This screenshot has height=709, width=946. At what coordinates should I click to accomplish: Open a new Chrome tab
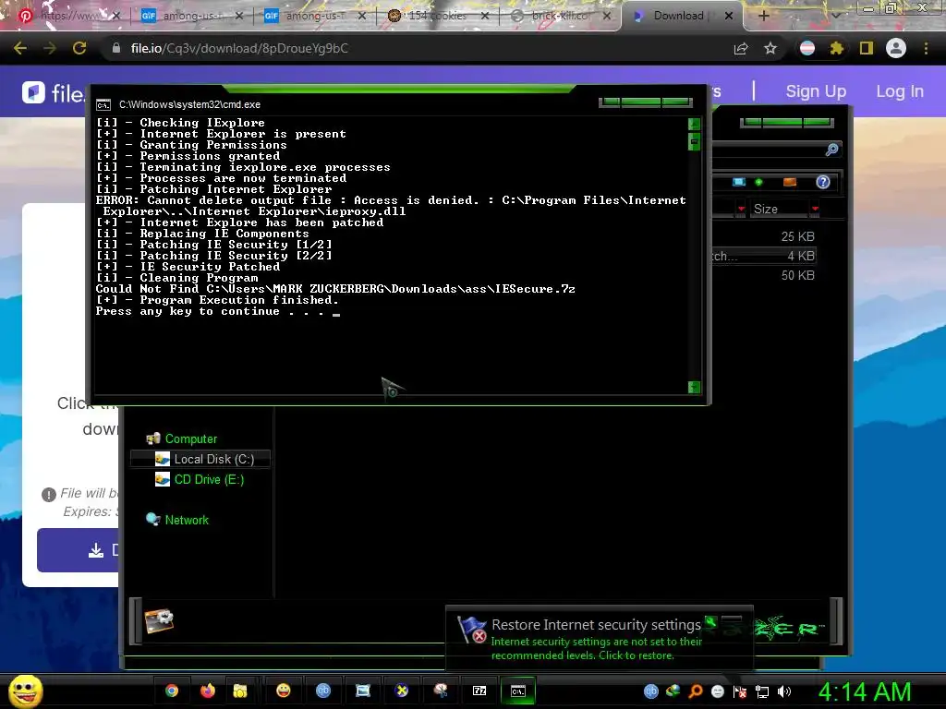(x=763, y=16)
